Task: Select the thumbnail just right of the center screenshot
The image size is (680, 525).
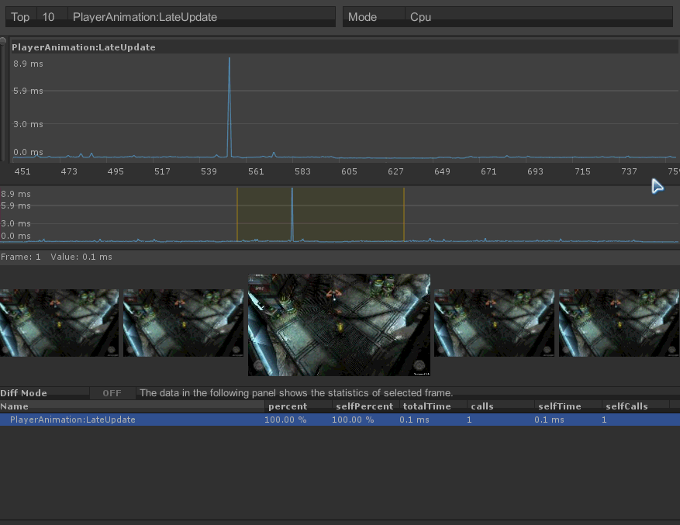Action: tap(494, 323)
